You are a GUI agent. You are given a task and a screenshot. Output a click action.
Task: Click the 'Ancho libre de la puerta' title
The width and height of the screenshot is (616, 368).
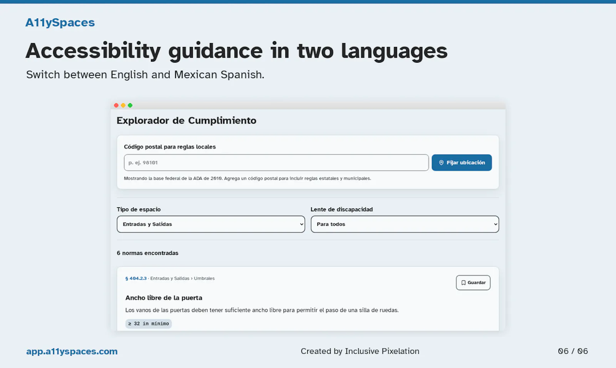[164, 298]
